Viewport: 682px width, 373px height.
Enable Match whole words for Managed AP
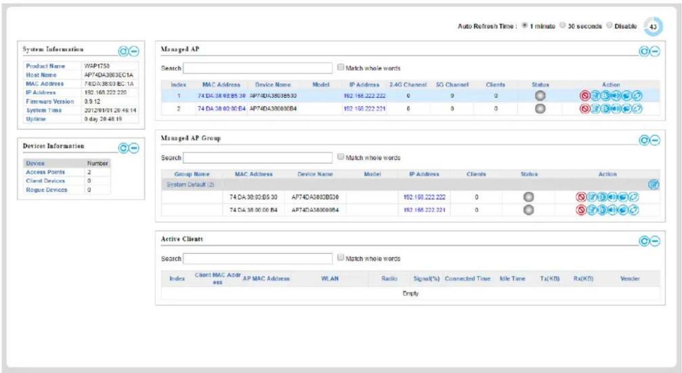click(x=341, y=68)
